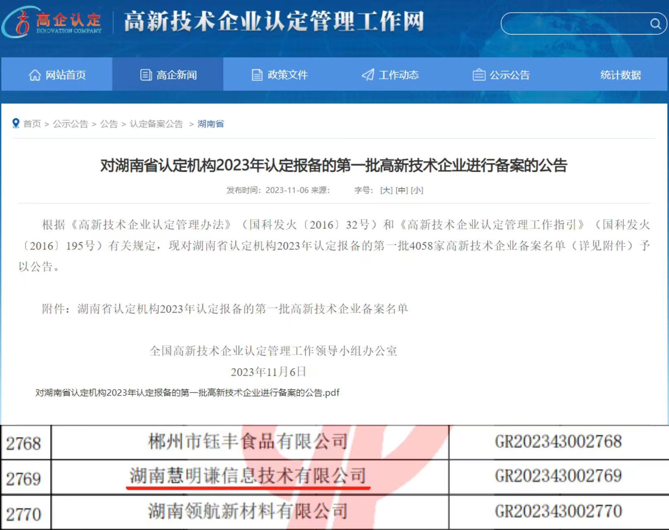Select 湖南省 in the breadcrumb
The height and width of the screenshot is (530, 669).
click(x=210, y=124)
